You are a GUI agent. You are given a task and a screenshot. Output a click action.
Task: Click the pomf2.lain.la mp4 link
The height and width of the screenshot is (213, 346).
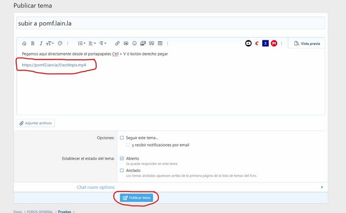(54, 65)
